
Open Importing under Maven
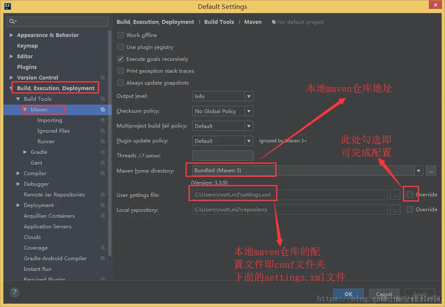pyautogui.click(x=50, y=120)
